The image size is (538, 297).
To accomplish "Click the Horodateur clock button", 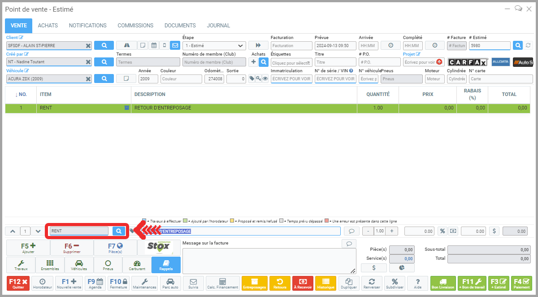I will (x=43, y=283).
